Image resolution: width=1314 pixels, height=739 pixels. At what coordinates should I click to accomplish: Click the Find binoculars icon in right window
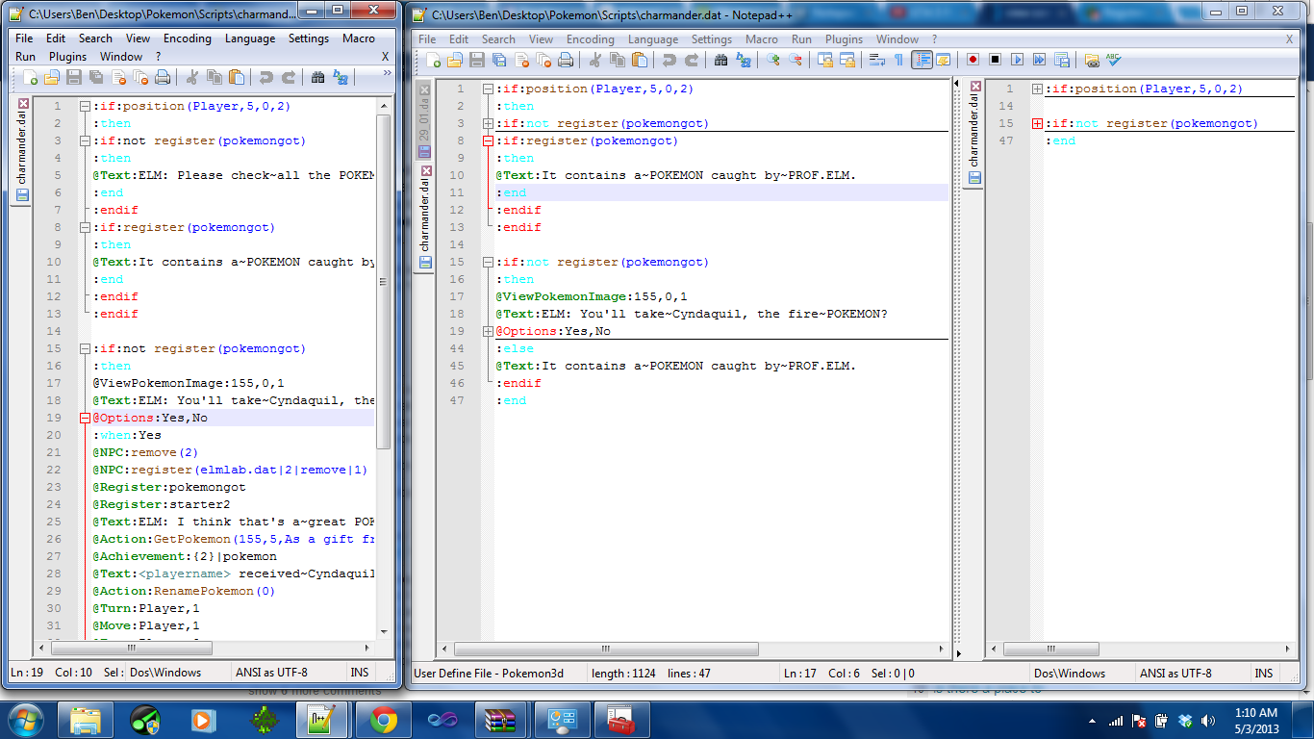[x=721, y=60]
